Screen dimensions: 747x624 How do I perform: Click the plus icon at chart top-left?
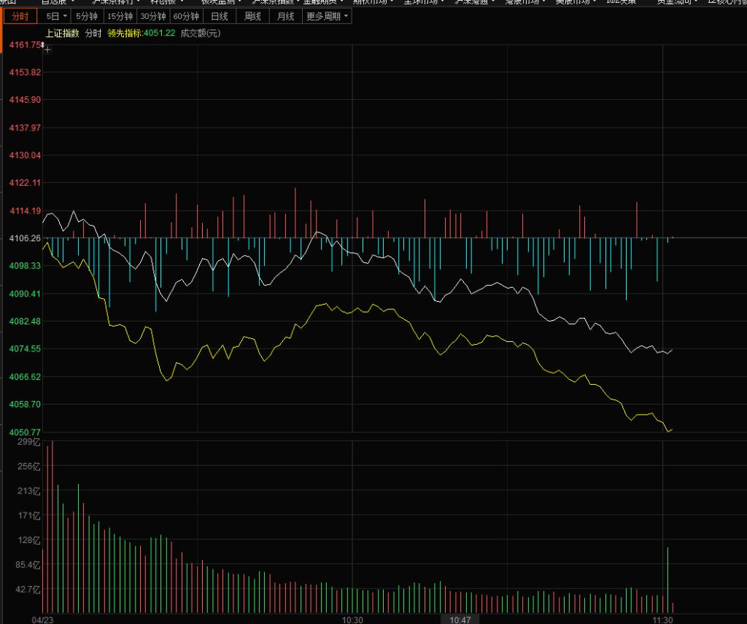(48, 50)
